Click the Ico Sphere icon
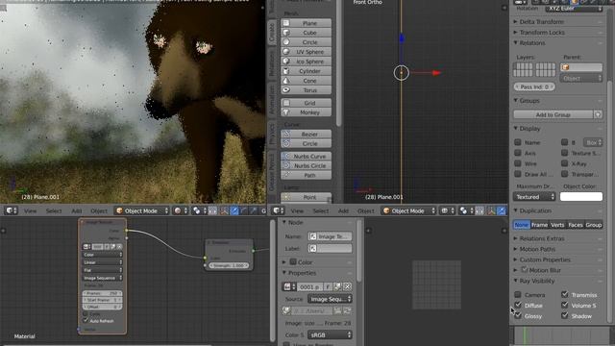This screenshot has height=346, width=615. [x=286, y=62]
